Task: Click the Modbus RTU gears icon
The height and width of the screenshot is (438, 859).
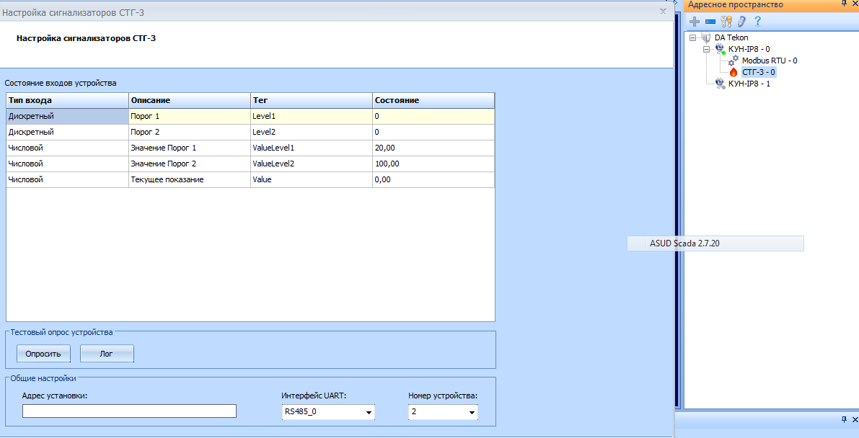Action: tap(734, 61)
